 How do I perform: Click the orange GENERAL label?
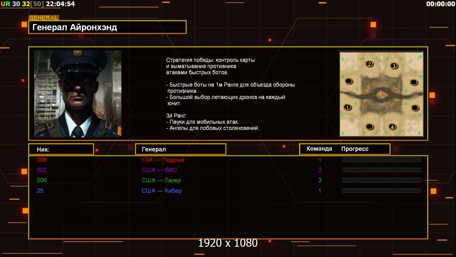click(x=44, y=18)
